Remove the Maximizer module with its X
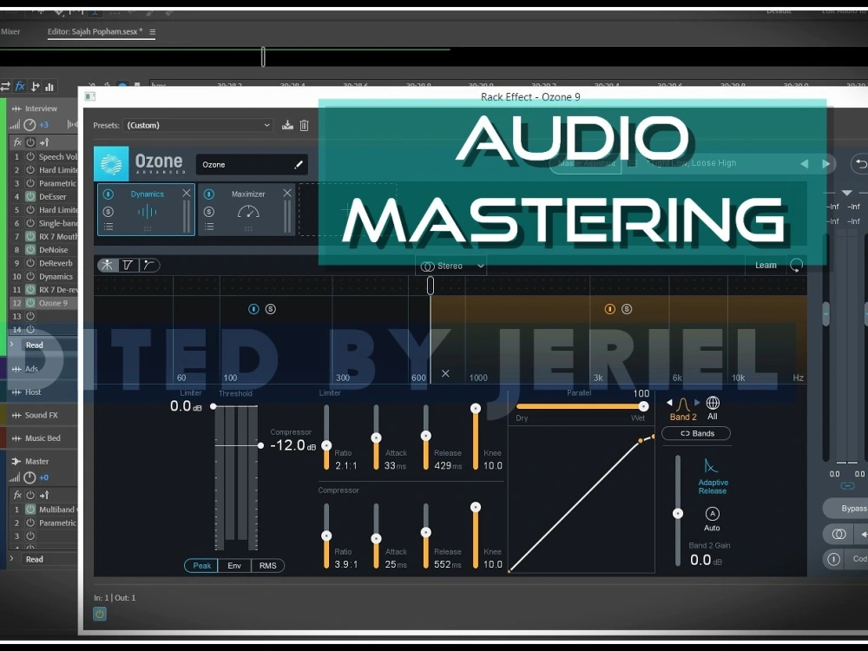Image resolution: width=868 pixels, height=651 pixels. click(x=286, y=193)
